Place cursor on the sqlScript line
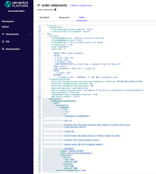 click(59, 49)
